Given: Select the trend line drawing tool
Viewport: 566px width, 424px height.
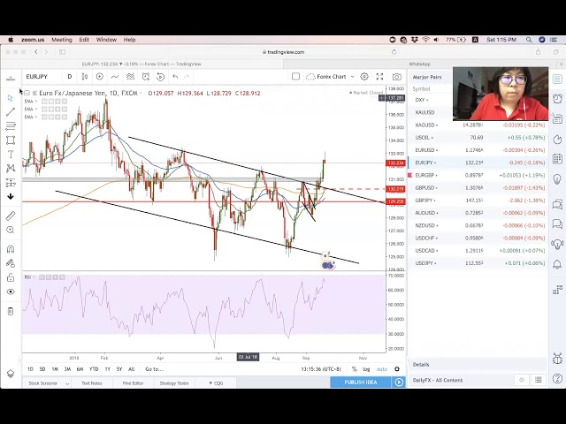Looking at the screenshot, I should (11, 111).
